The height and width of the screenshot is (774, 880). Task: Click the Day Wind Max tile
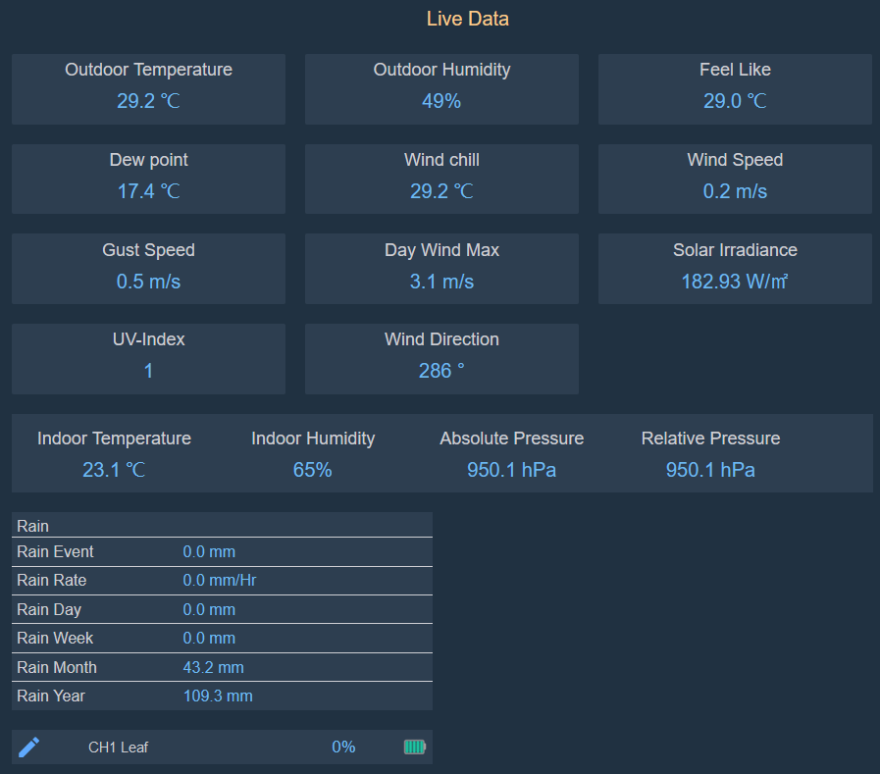point(441,269)
